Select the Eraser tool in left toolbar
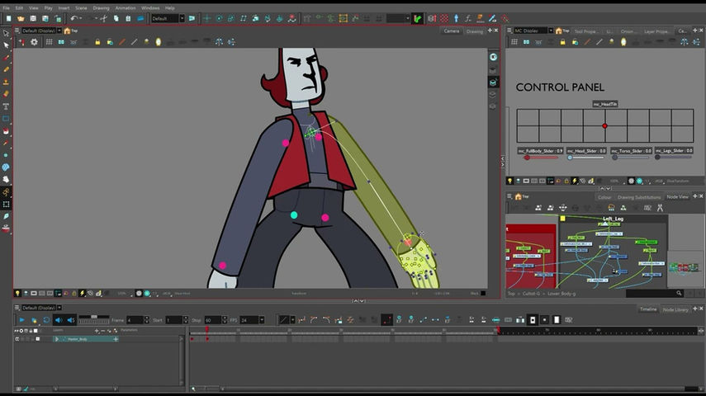706x396 pixels. coord(6,94)
